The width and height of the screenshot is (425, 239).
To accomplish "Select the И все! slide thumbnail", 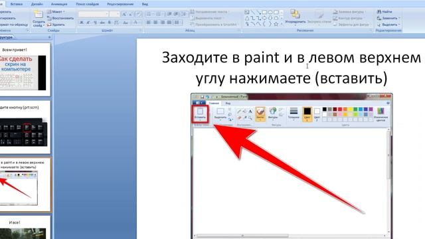I will [x=25, y=228].
